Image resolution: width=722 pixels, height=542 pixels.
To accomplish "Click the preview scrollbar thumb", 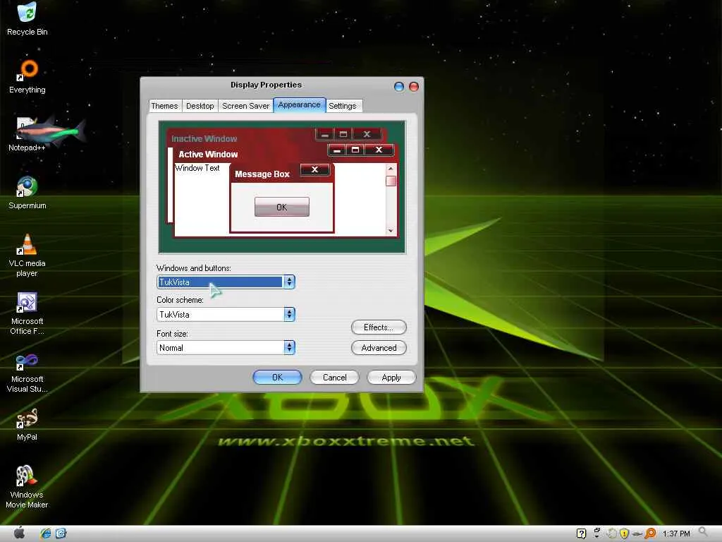I will coord(391,181).
